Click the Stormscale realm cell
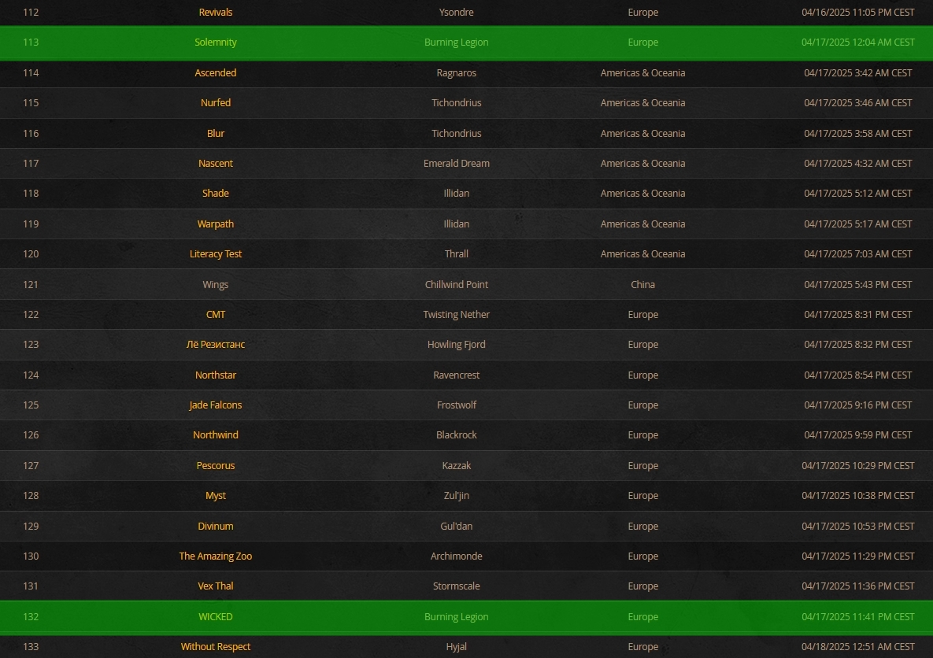The image size is (933, 658). pyautogui.click(x=457, y=586)
